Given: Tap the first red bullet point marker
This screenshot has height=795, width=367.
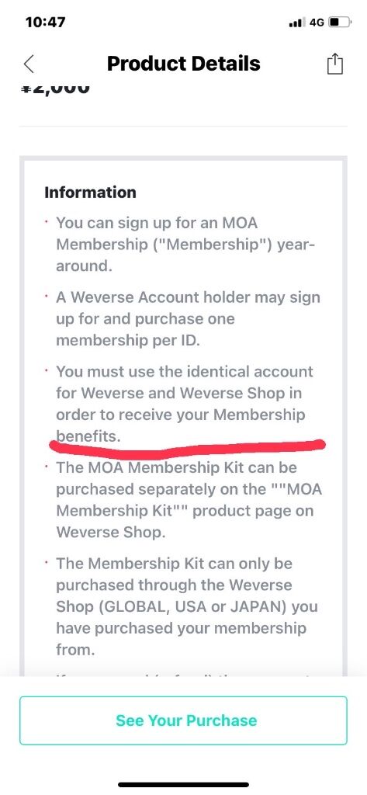Looking at the screenshot, I should pos(47,223).
